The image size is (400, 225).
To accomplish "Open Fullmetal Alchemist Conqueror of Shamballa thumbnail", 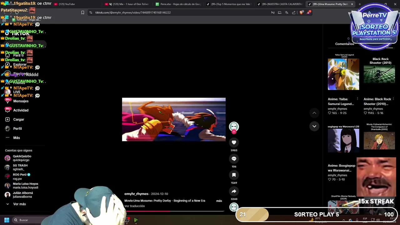I will coord(379,140).
